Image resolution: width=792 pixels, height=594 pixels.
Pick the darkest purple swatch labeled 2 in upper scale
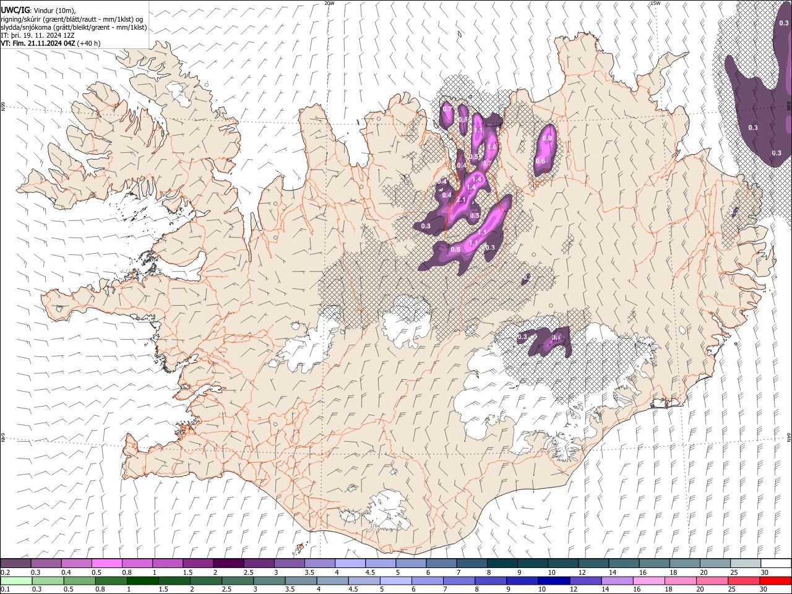[x=228, y=564]
